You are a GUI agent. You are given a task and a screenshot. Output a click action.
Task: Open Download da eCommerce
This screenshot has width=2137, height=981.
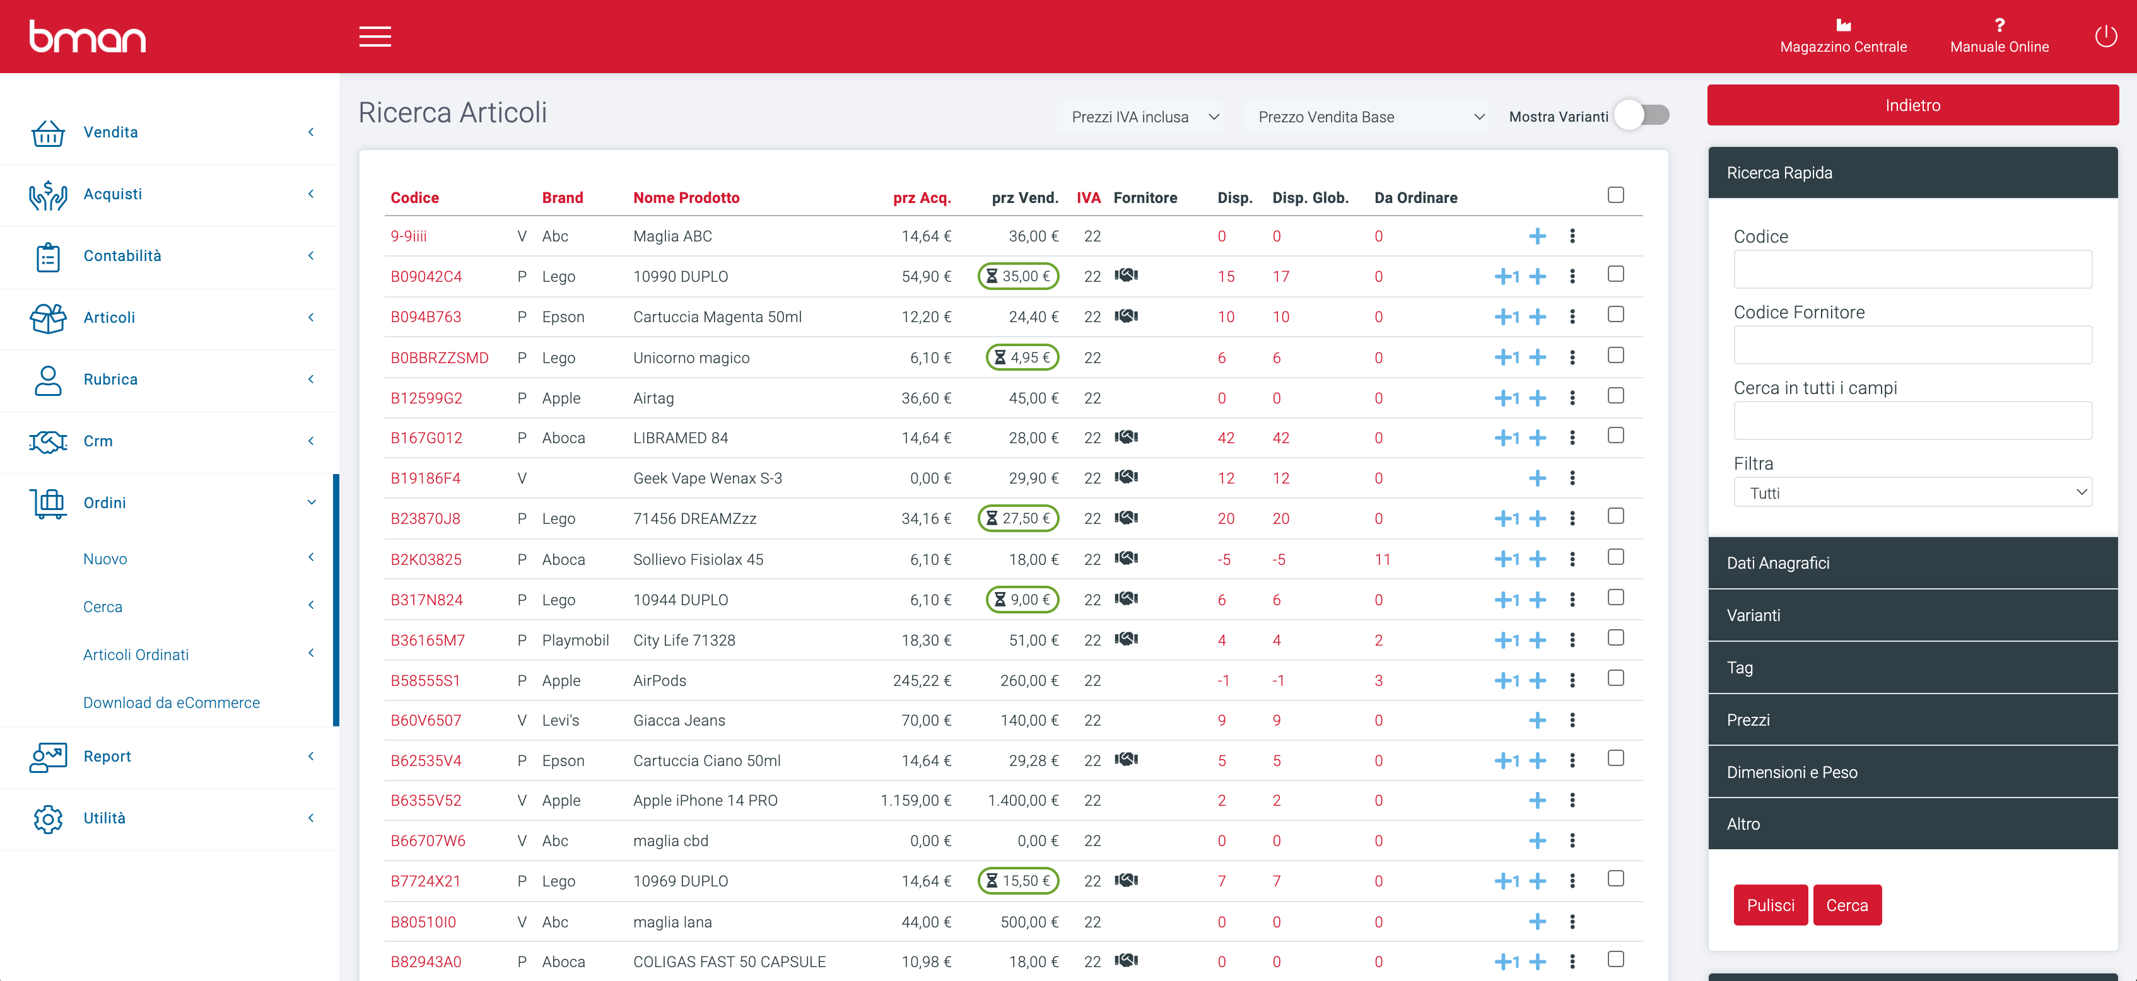click(x=172, y=703)
